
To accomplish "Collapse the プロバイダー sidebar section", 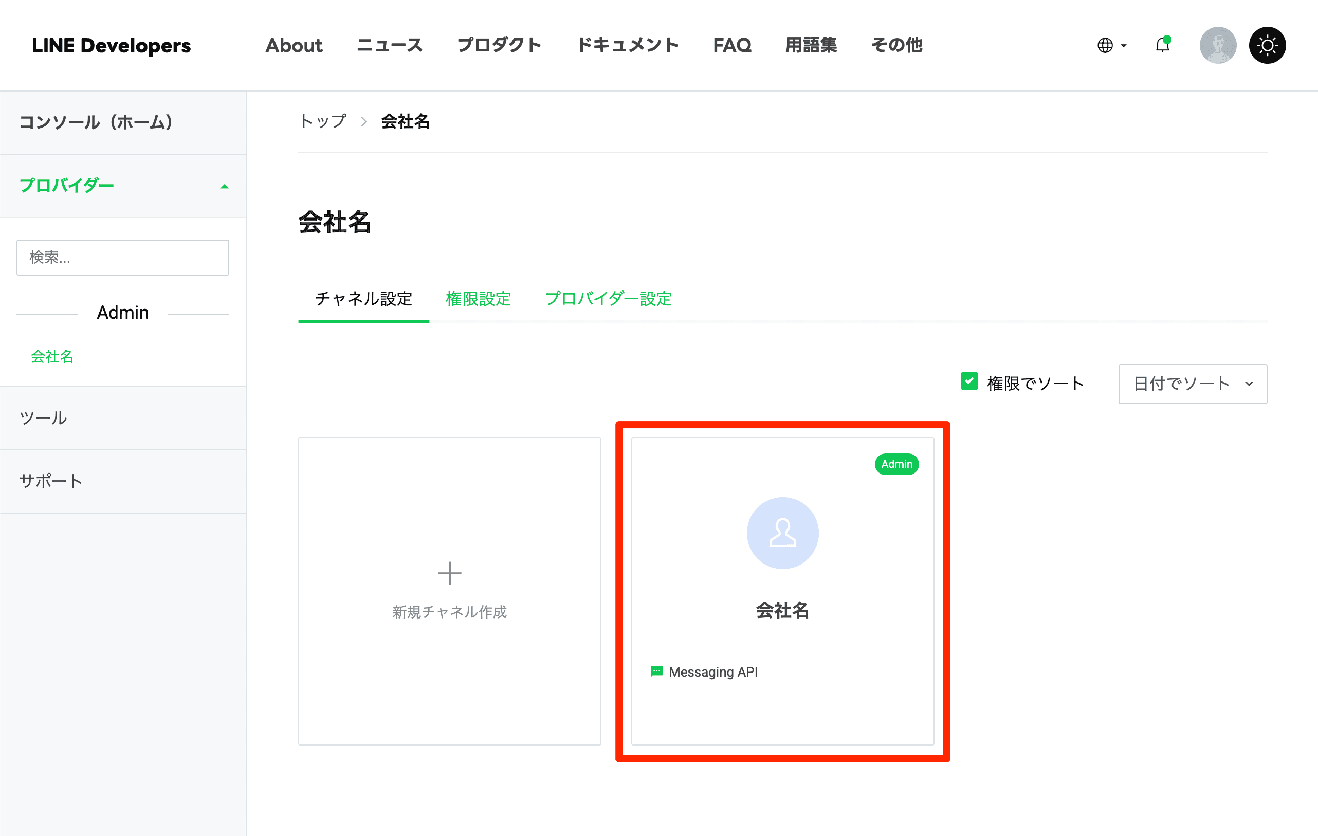I will (x=123, y=186).
